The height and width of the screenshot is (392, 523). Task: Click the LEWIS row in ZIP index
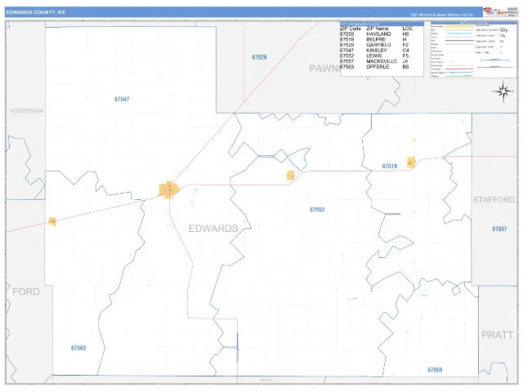click(377, 56)
